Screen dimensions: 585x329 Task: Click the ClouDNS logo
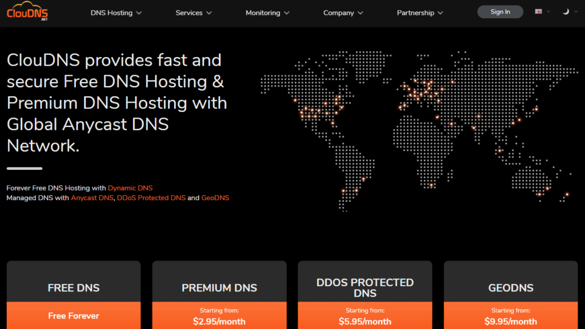coord(27,12)
